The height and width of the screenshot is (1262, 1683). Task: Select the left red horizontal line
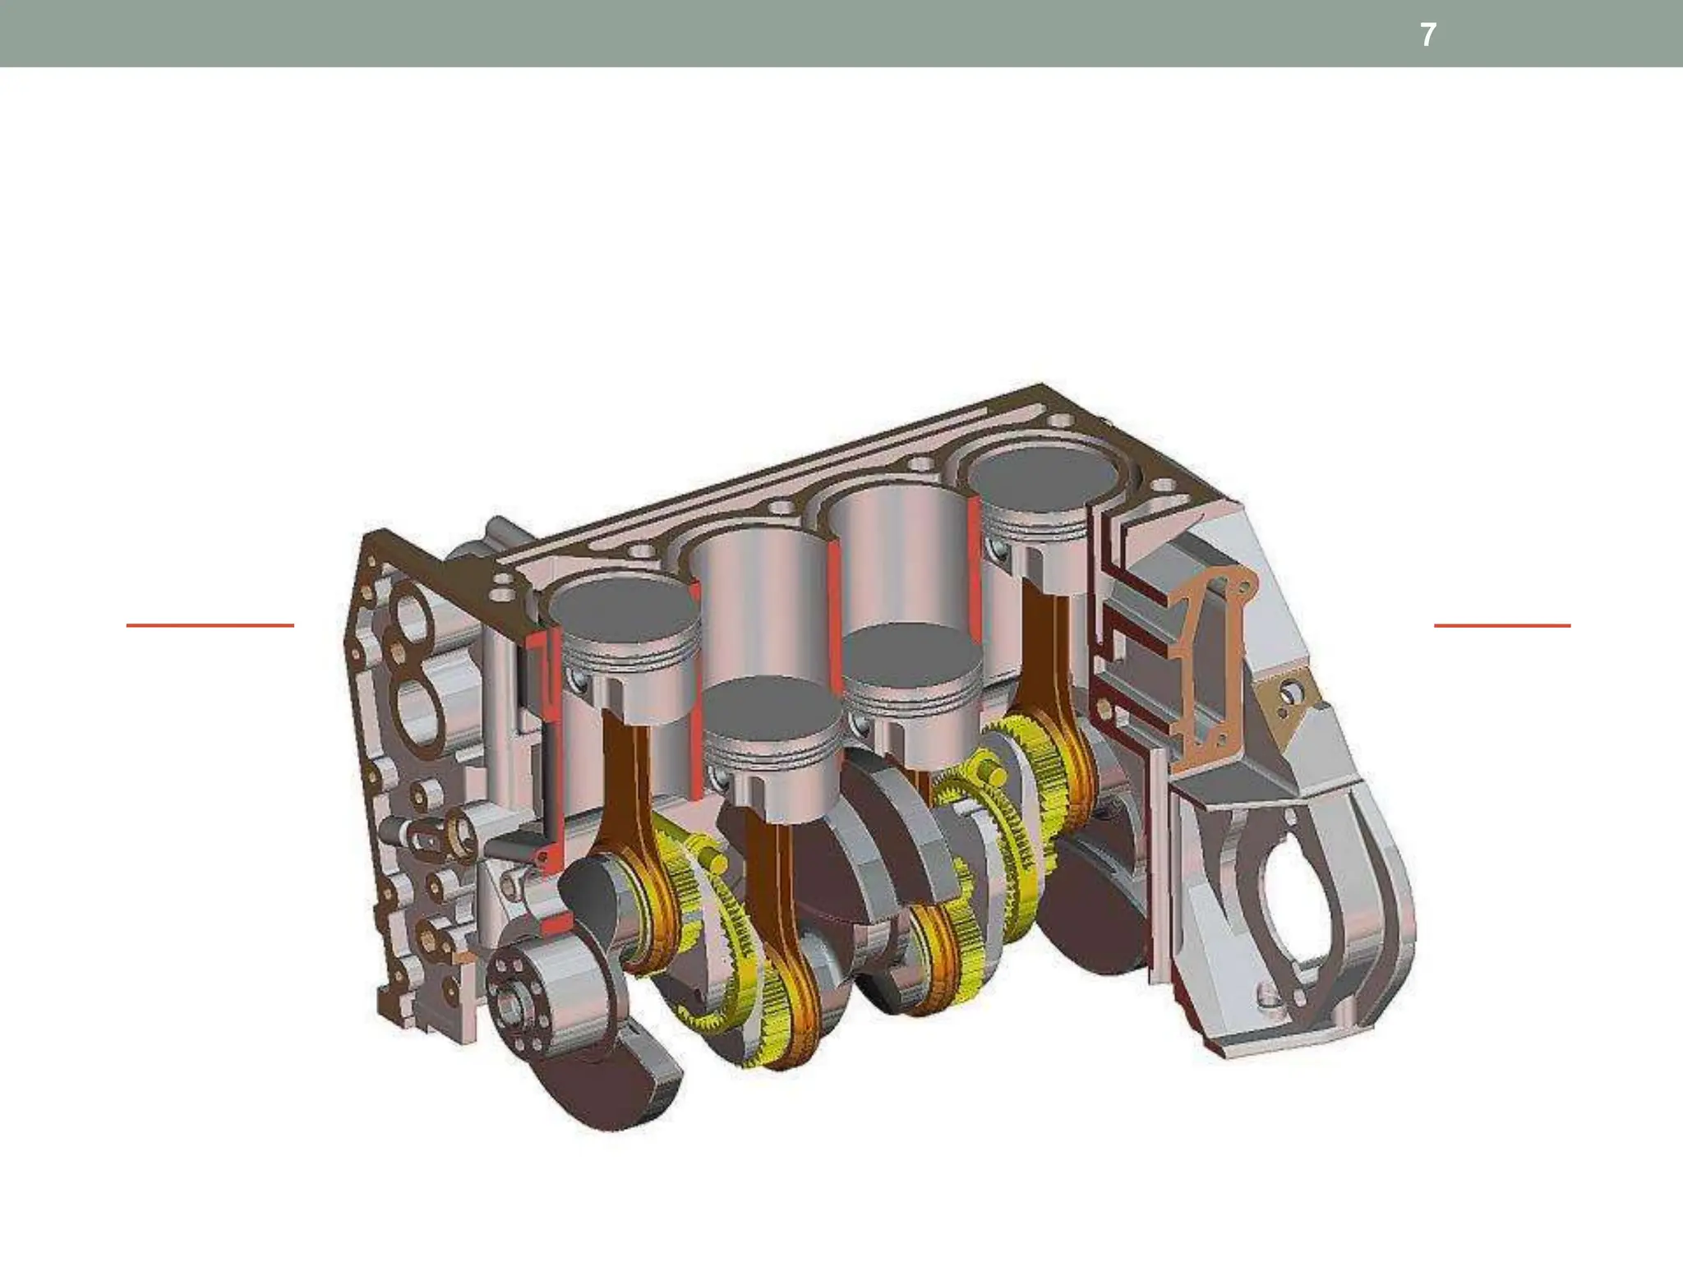[210, 625]
